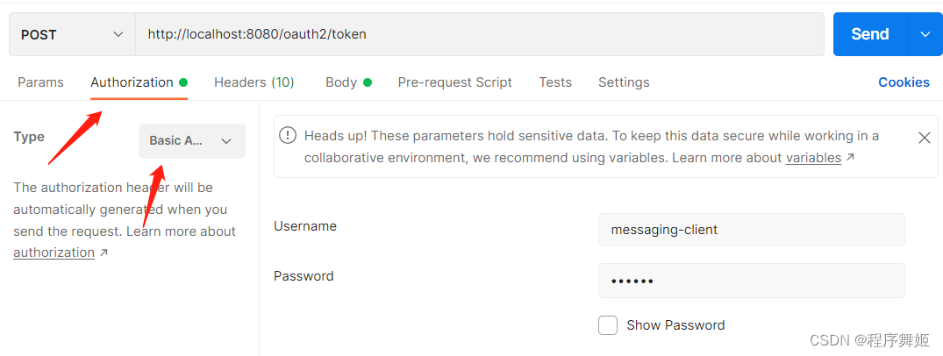Dismiss the Heads up warning banner
The height and width of the screenshot is (356, 943).
[x=925, y=138]
